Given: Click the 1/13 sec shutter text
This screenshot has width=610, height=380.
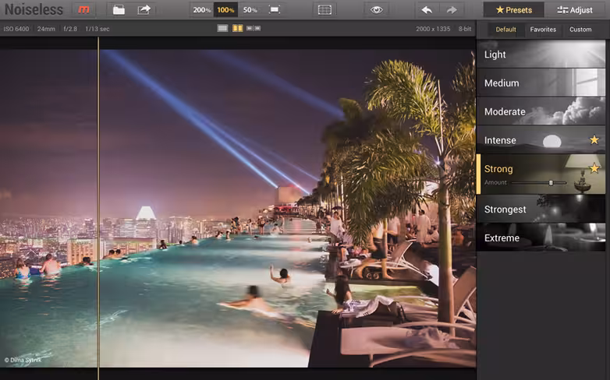Looking at the screenshot, I should point(98,29).
